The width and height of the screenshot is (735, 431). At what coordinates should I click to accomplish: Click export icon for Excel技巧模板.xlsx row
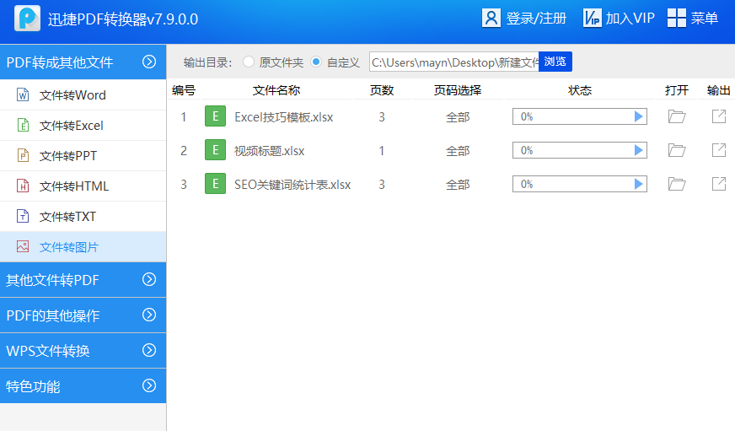click(x=719, y=116)
